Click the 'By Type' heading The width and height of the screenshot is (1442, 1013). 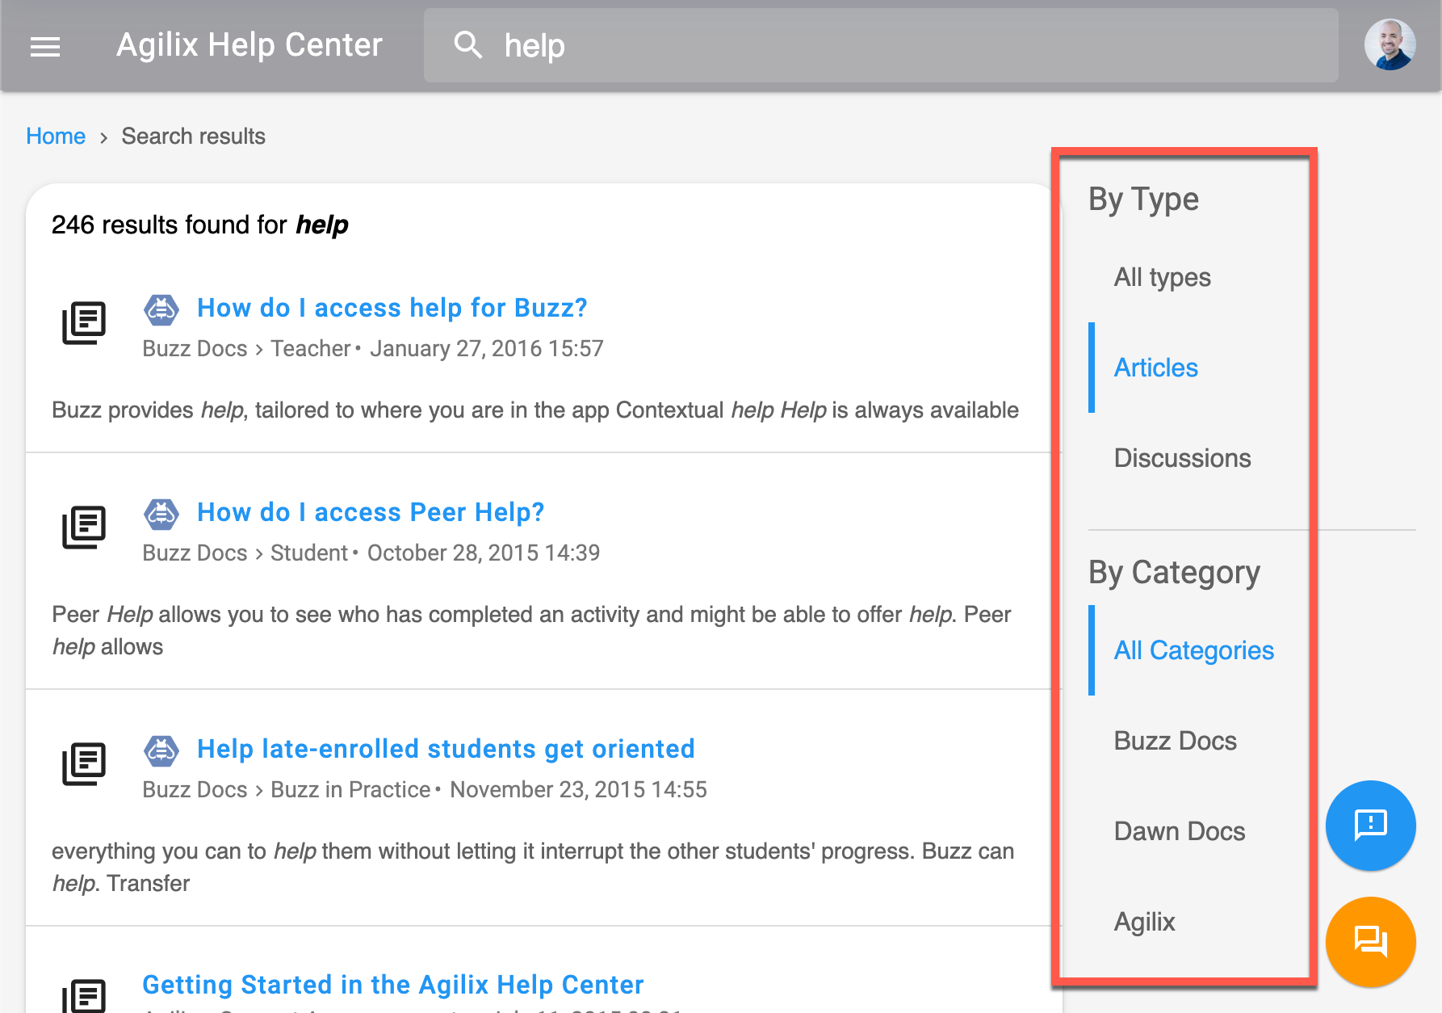pyautogui.click(x=1143, y=199)
